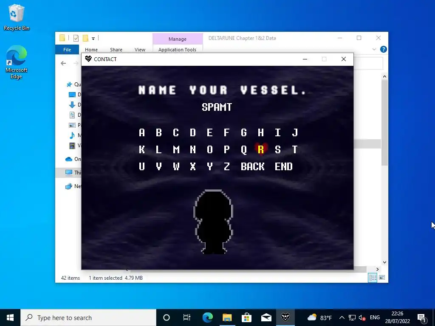
Task: Open the File menu in File Explorer
Action: 67,50
